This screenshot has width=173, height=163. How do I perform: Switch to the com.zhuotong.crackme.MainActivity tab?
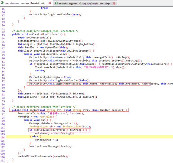(25, 3)
